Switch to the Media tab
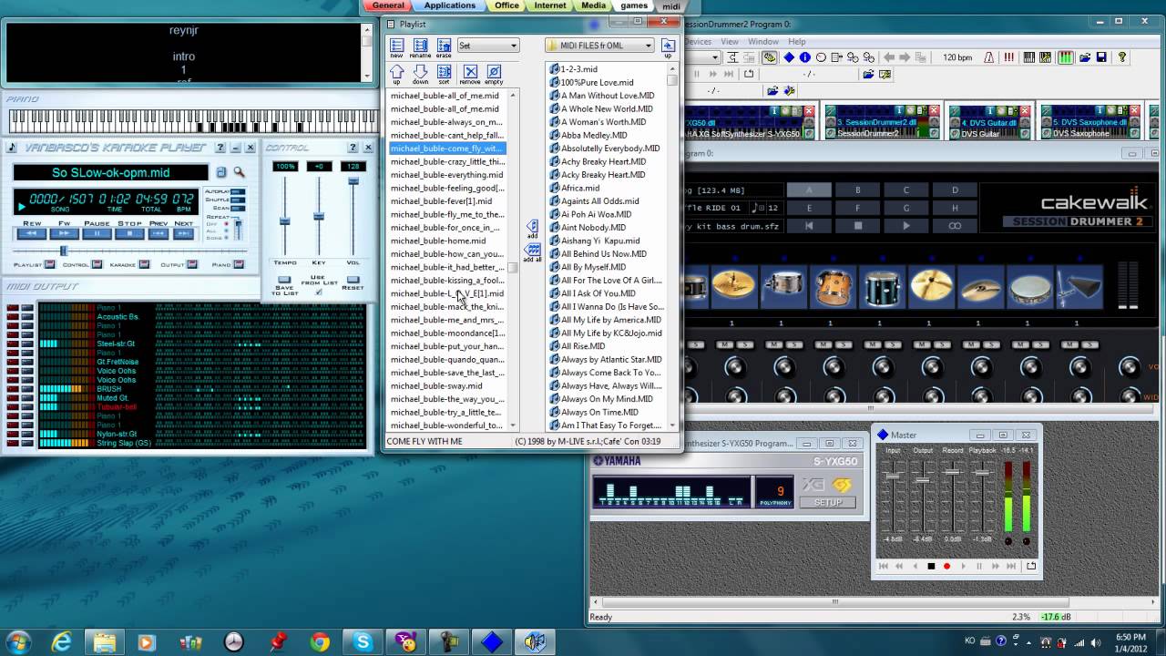This screenshot has height=656, width=1166. pos(593,5)
